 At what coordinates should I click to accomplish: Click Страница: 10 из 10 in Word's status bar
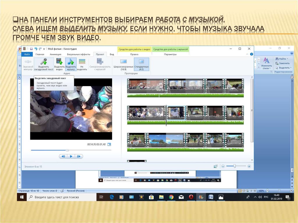click(x=29, y=191)
